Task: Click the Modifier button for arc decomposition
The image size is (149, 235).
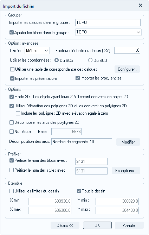Action: (x=128, y=142)
